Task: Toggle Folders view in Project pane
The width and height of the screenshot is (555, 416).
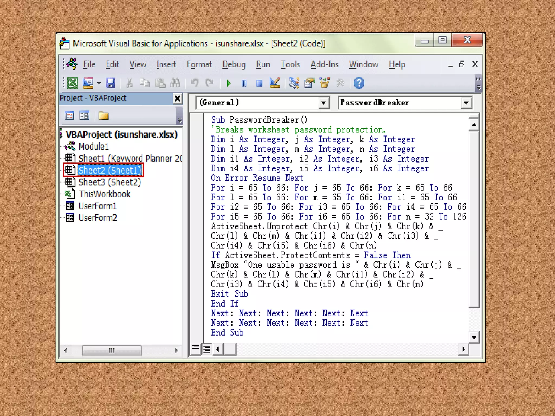Action: point(103,116)
